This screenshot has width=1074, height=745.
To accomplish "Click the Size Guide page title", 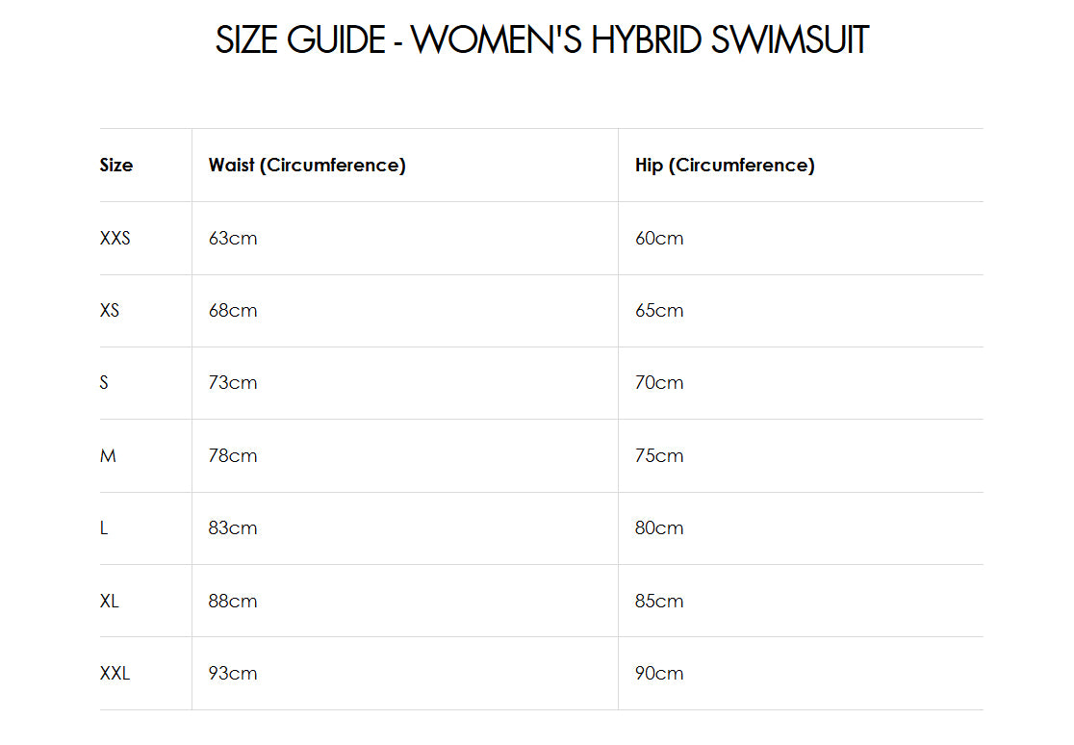I will point(542,40).
